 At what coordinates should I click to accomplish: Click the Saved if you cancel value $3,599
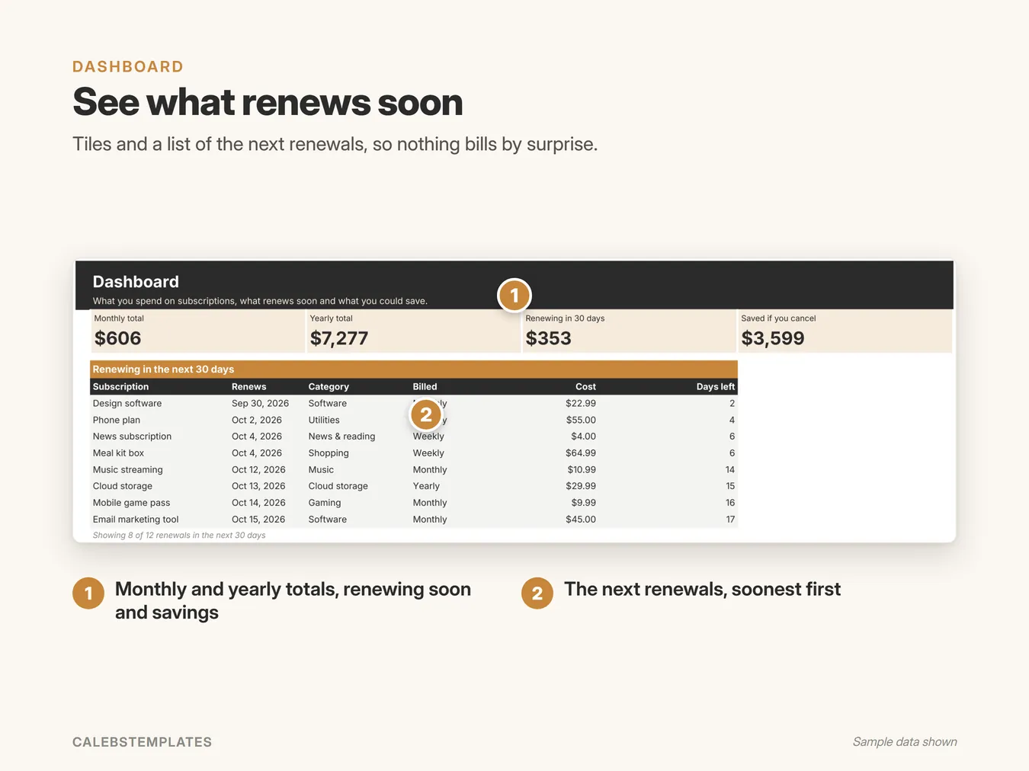(x=772, y=338)
